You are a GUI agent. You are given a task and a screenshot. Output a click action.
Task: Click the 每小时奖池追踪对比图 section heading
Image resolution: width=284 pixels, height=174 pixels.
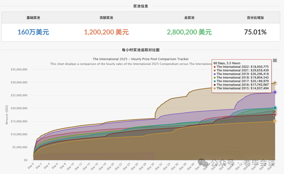[141, 50]
